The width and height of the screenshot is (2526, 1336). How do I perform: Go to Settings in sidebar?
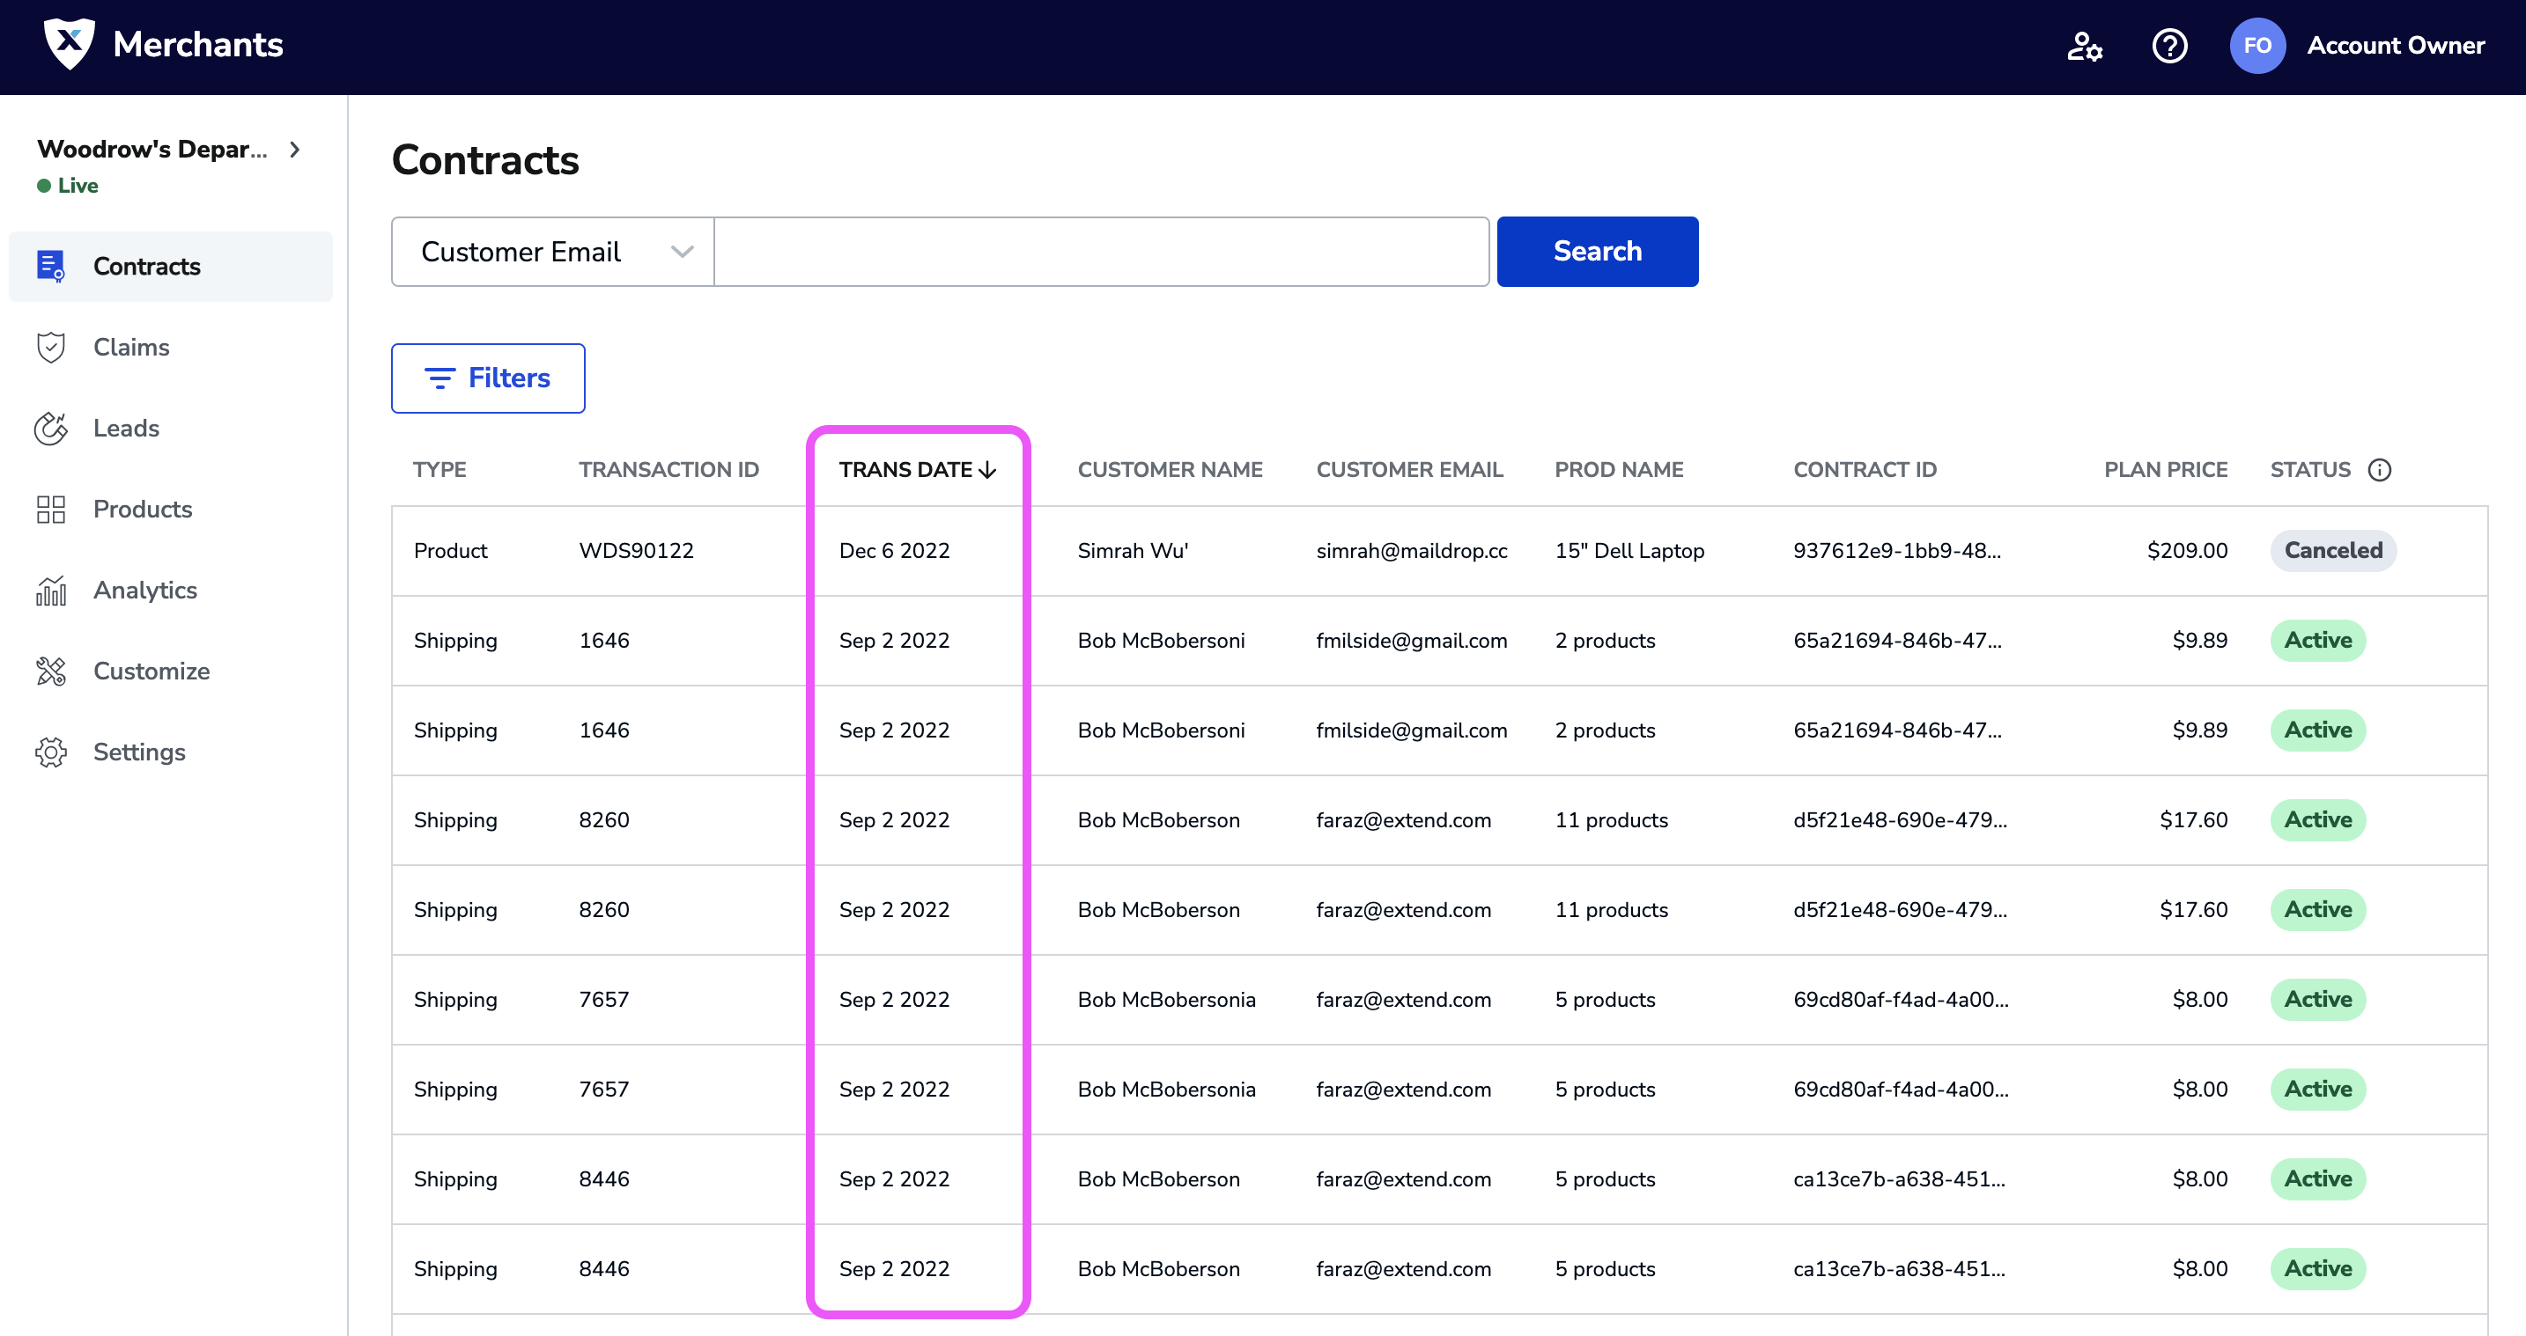[138, 752]
